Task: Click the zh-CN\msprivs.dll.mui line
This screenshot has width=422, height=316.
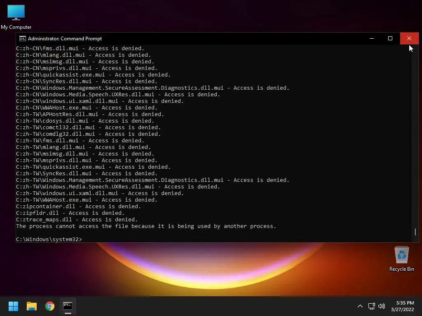Action: (87, 68)
